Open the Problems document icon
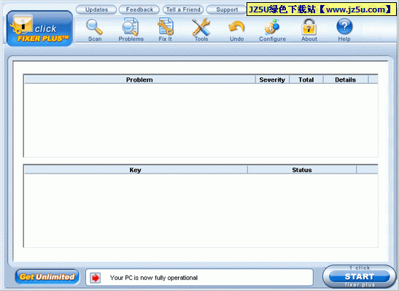 point(131,26)
